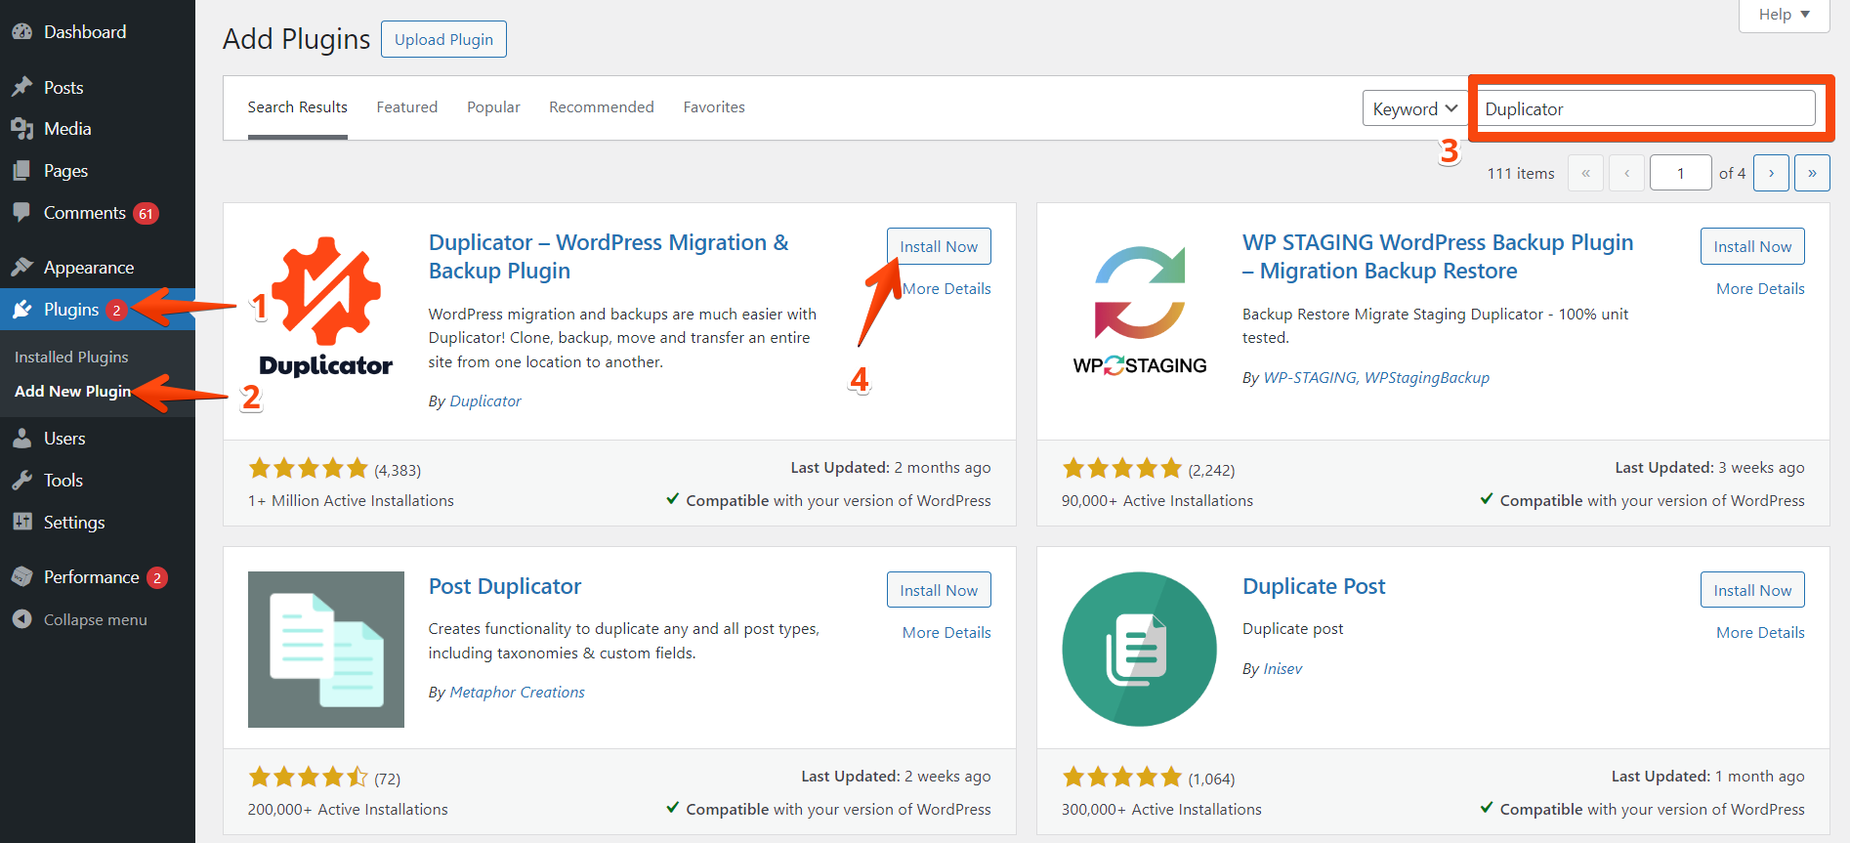Open Appearance via the paintbrush icon
This screenshot has width=1850, height=843.
(22, 268)
